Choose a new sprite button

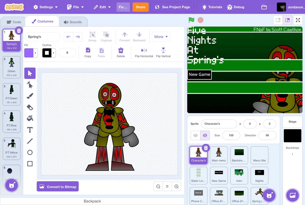pyautogui.click(x=269, y=195)
